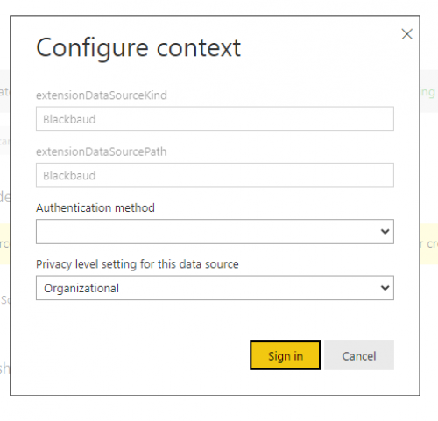Image resolution: width=438 pixels, height=421 pixels.
Task: Click the extensionDataSourceKind input field
Action: pos(215,119)
